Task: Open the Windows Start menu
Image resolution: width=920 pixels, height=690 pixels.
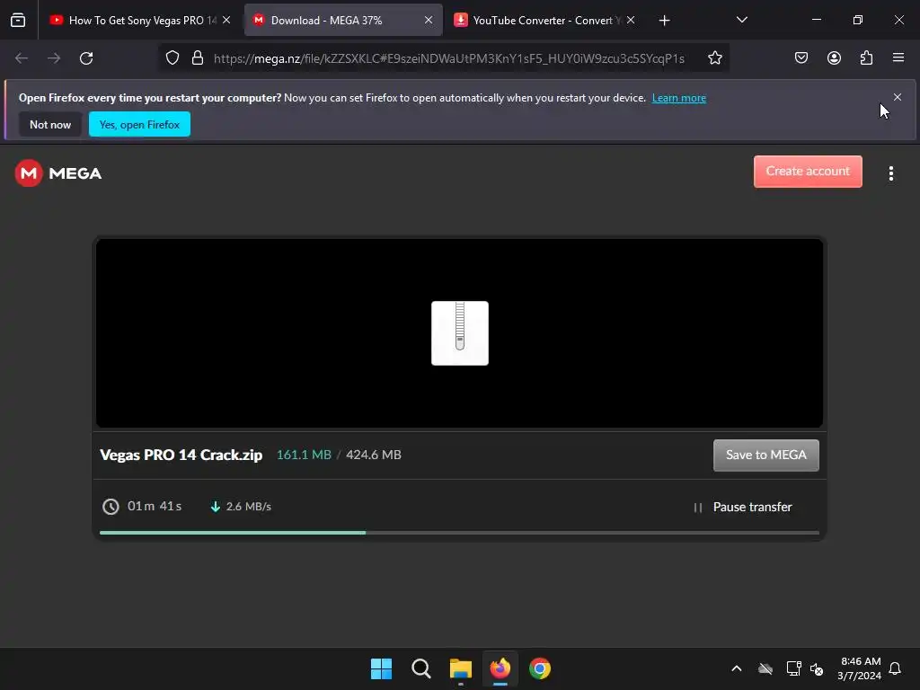Action: coord(381,668)
